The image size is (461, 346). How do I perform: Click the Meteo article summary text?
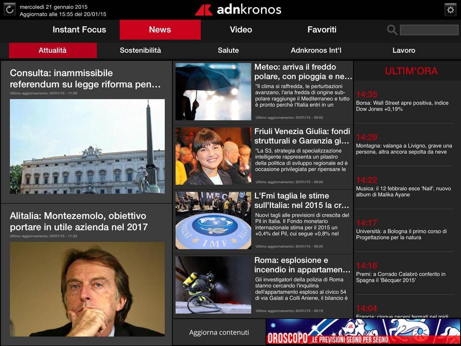pos(303,96)
